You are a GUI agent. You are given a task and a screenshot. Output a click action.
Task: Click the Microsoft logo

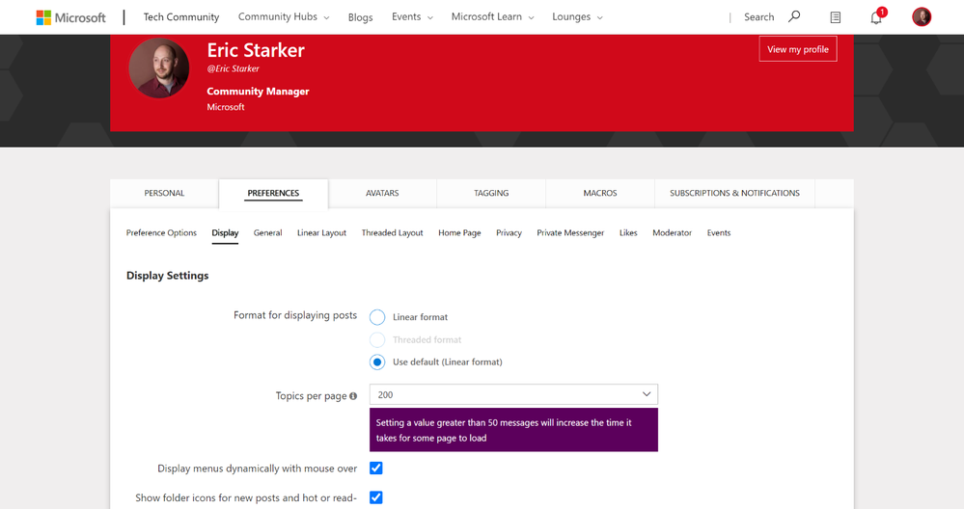click(x=70, y=17)
